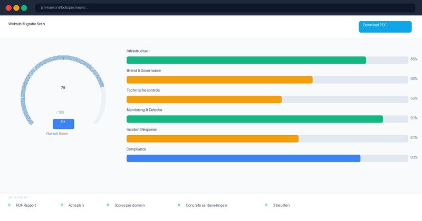Viewport: 422px width, 221px height.
Task: Click the icon next to 3 beurten
Action: (266, 205)
